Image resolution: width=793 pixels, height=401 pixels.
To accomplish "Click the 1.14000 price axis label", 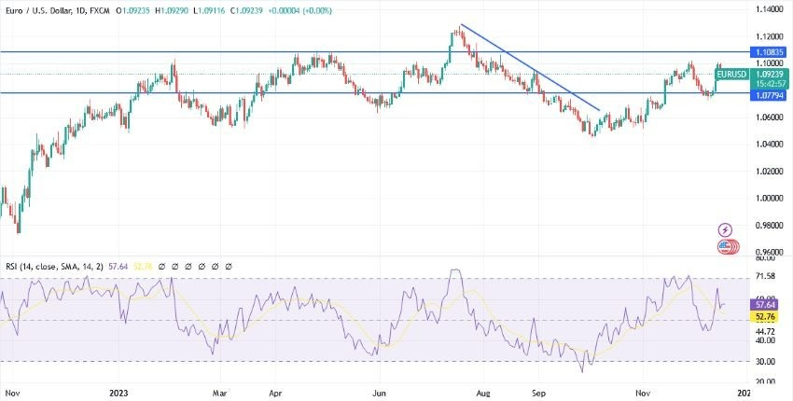I will (x=770, y=9).
